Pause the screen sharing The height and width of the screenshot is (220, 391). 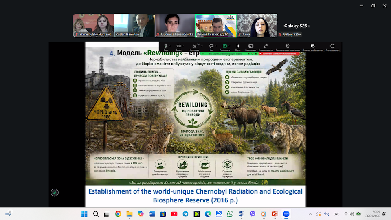(238, 46)
